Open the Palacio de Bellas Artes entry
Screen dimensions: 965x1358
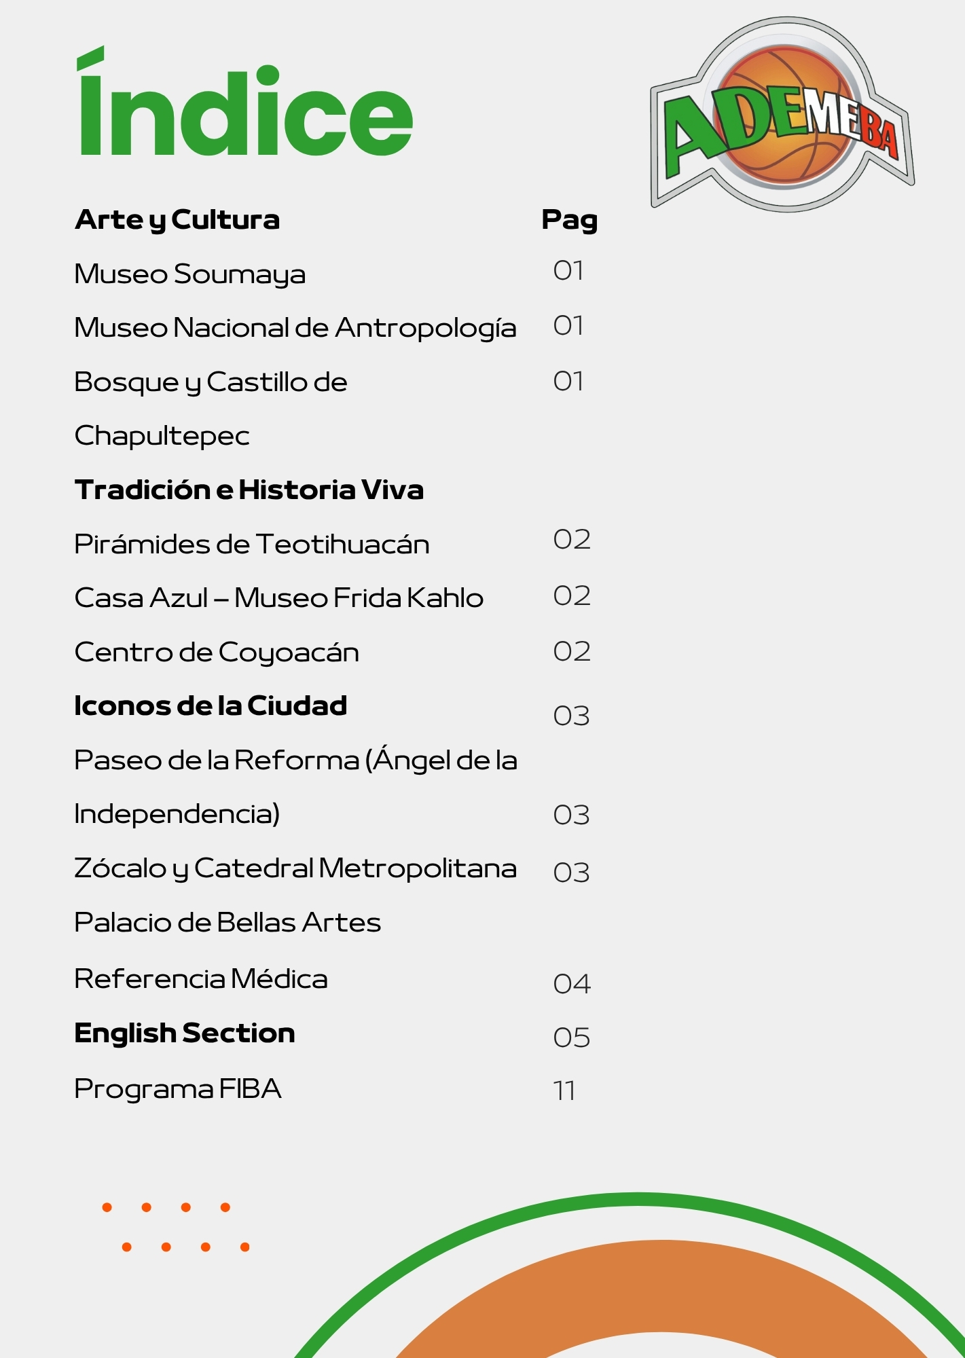227,923
